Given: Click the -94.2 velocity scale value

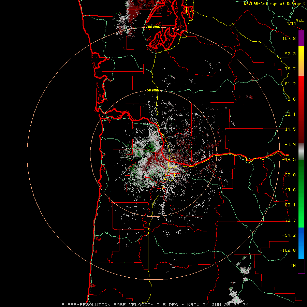Looking at the screenshot, I should (x=289, y=235).
